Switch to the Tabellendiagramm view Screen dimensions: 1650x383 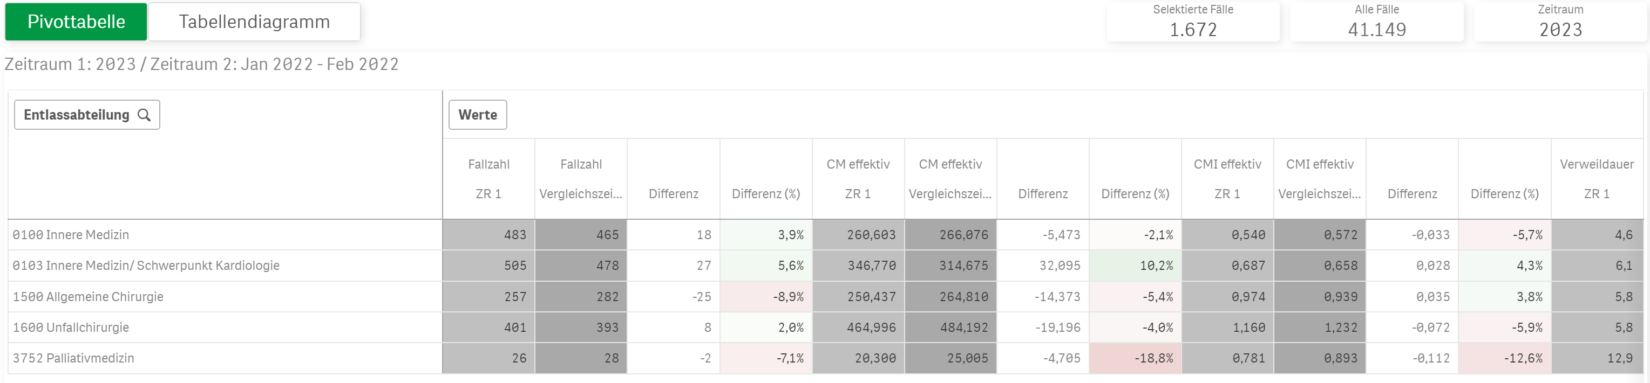[x=254, y=22]
